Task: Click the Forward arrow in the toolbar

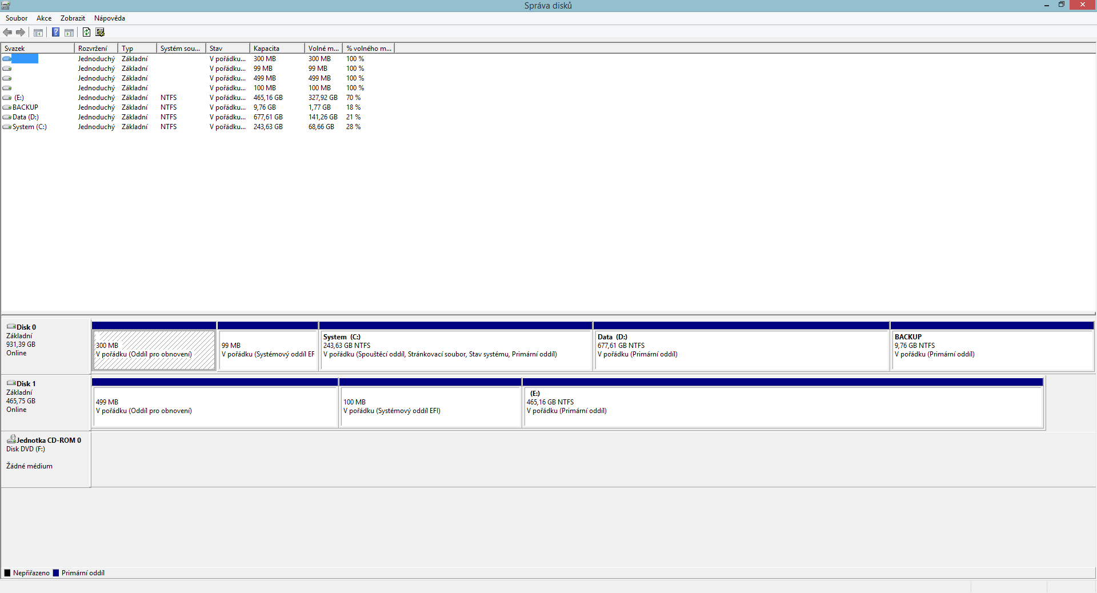Action: click(21, 33)
